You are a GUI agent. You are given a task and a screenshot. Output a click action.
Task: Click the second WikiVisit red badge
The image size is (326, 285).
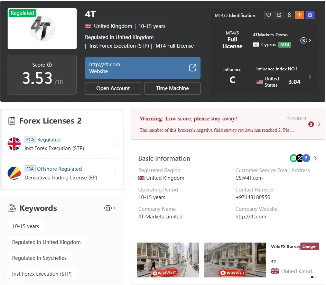click(x=232, y=273)
